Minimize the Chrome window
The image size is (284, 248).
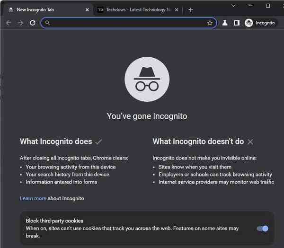point(251,6)
